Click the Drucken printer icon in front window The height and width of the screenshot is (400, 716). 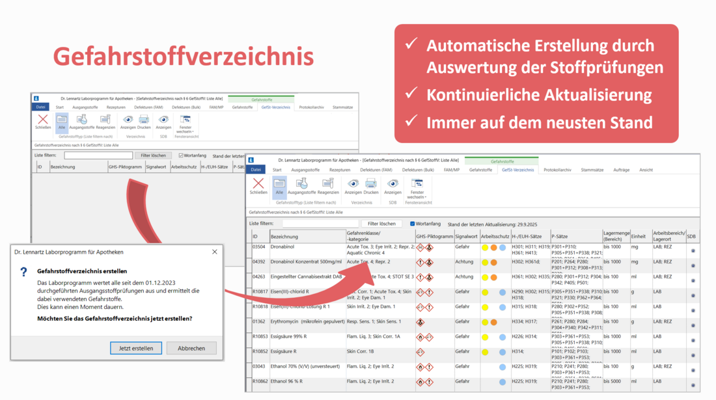tap(371, 185)
